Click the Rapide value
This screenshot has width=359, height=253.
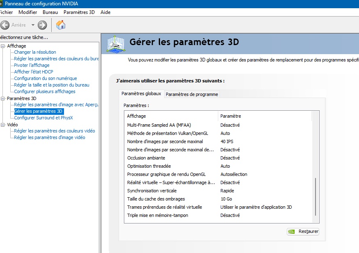coord(227,191)
